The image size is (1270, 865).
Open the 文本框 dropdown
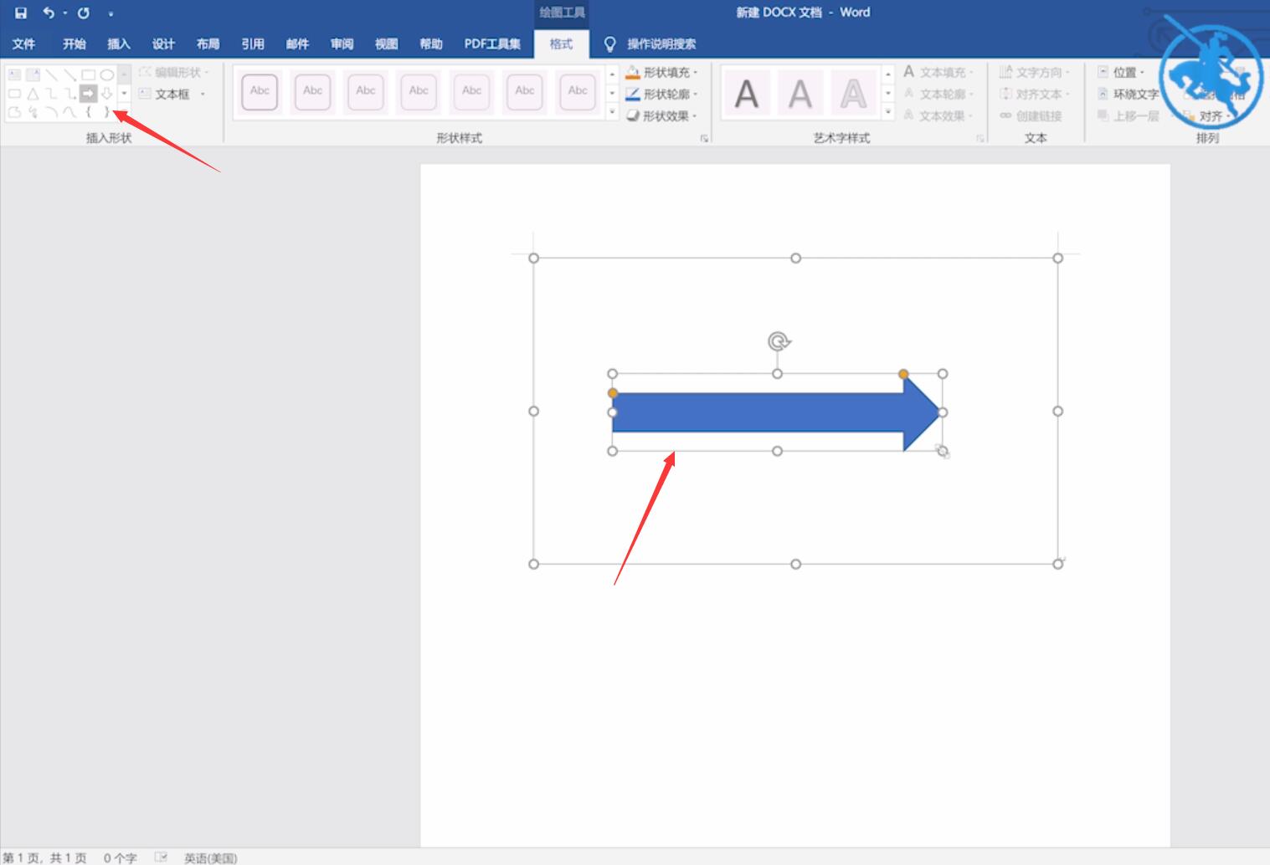(172, 94)
